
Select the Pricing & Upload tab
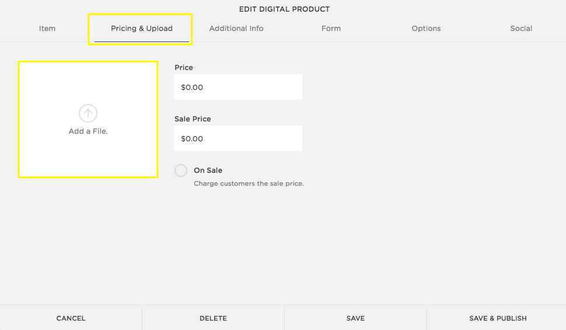point(142,28)
